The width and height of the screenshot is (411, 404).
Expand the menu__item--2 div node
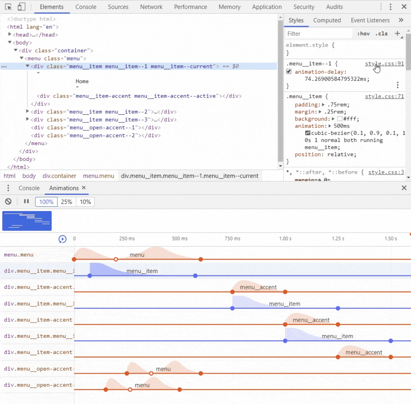pos(27,112)
